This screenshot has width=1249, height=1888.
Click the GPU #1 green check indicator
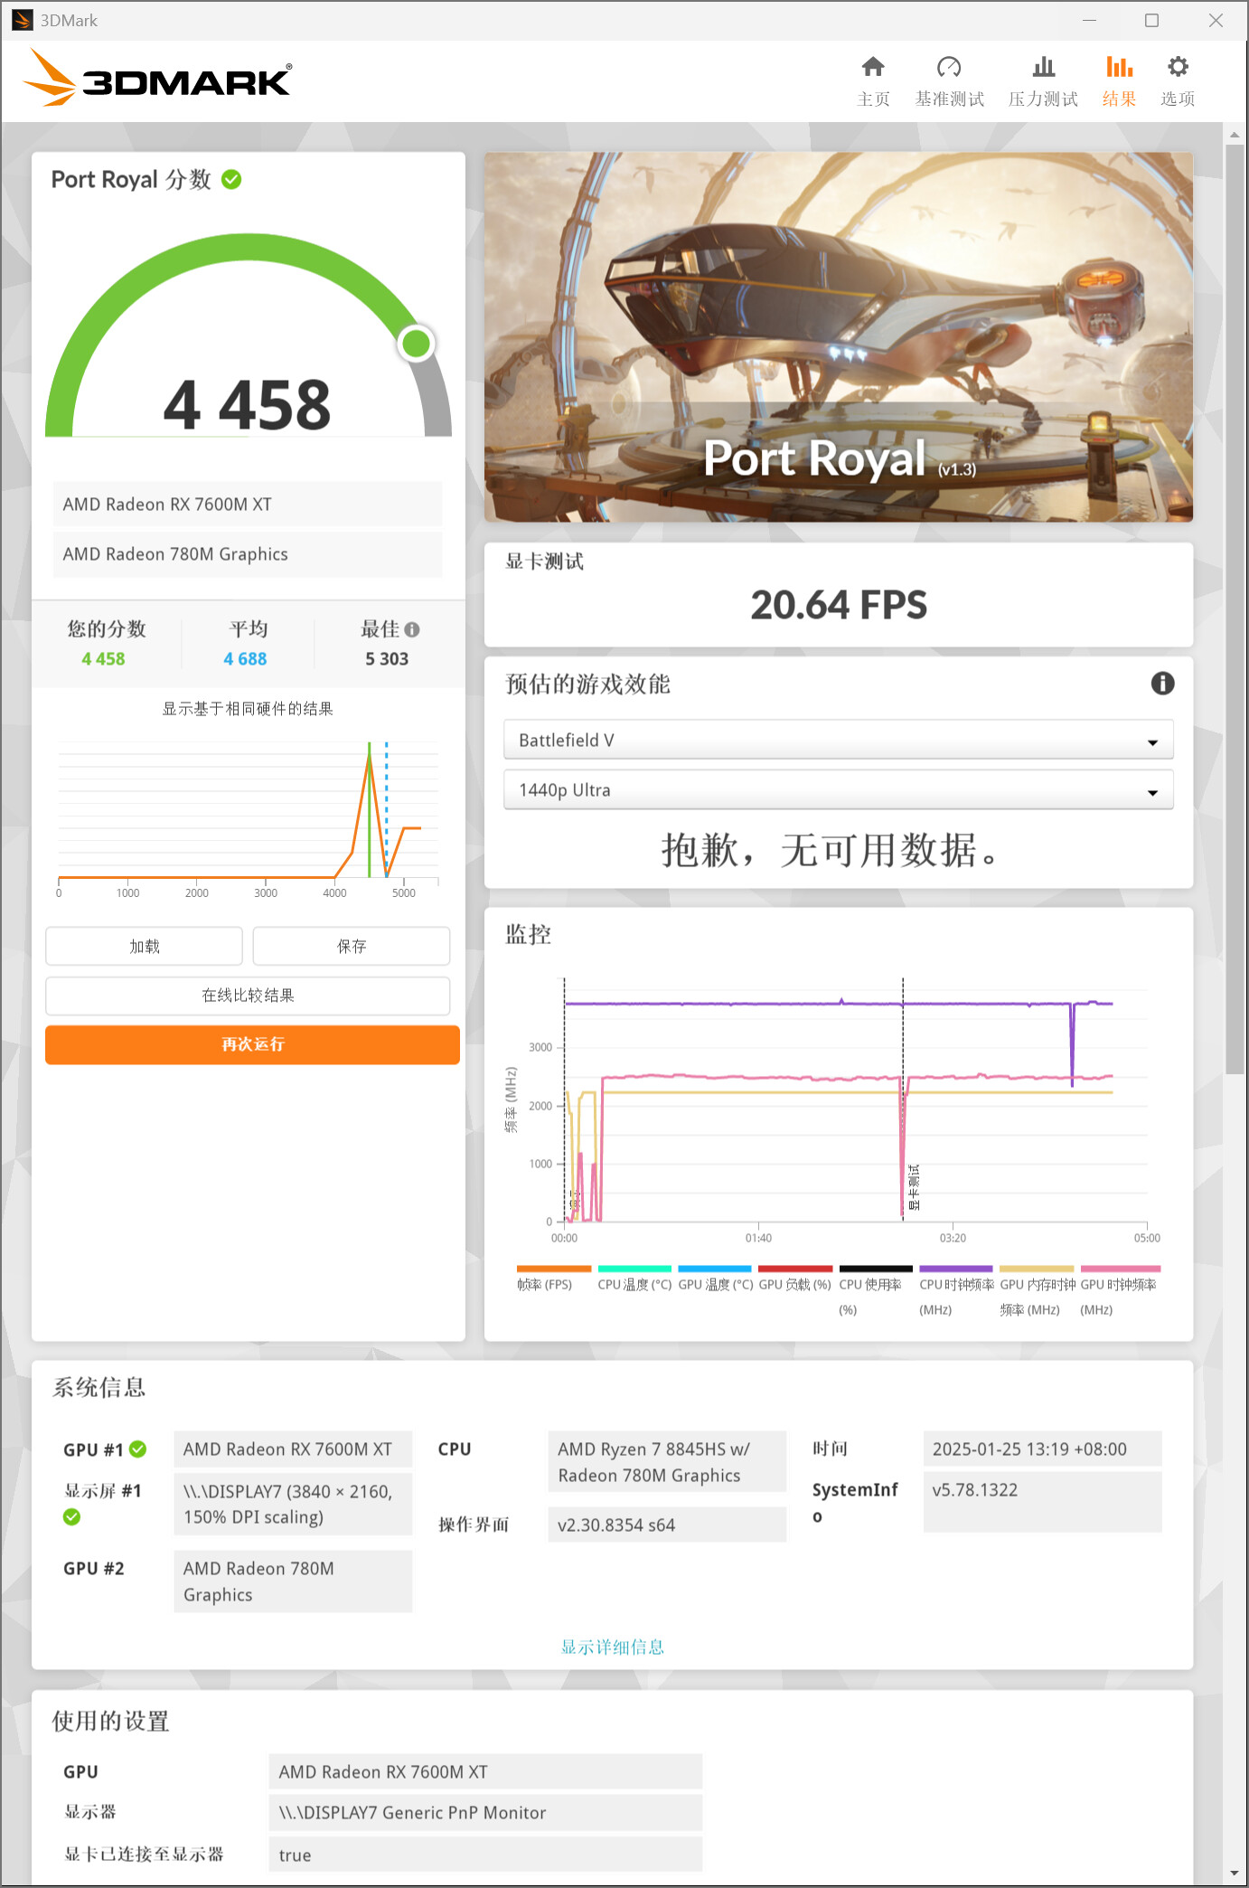(138, 1449)
